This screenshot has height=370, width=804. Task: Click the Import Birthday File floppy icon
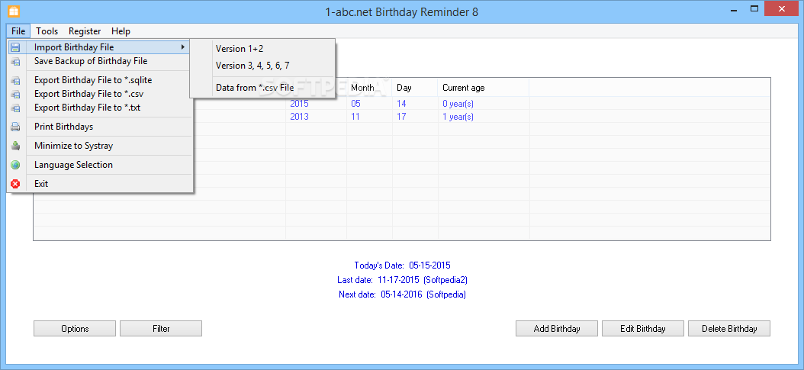[15, 47]
